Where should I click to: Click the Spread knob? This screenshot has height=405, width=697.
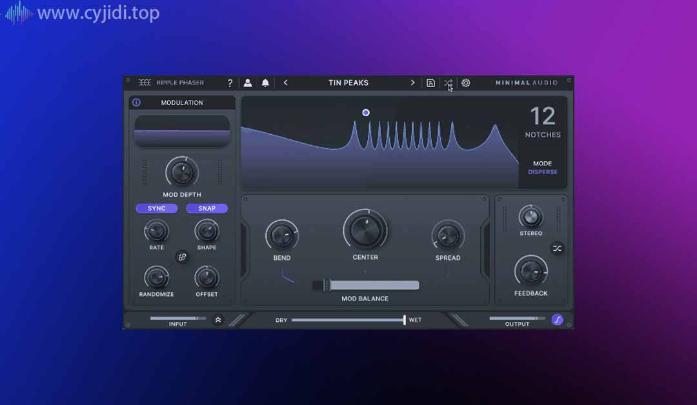448,235
